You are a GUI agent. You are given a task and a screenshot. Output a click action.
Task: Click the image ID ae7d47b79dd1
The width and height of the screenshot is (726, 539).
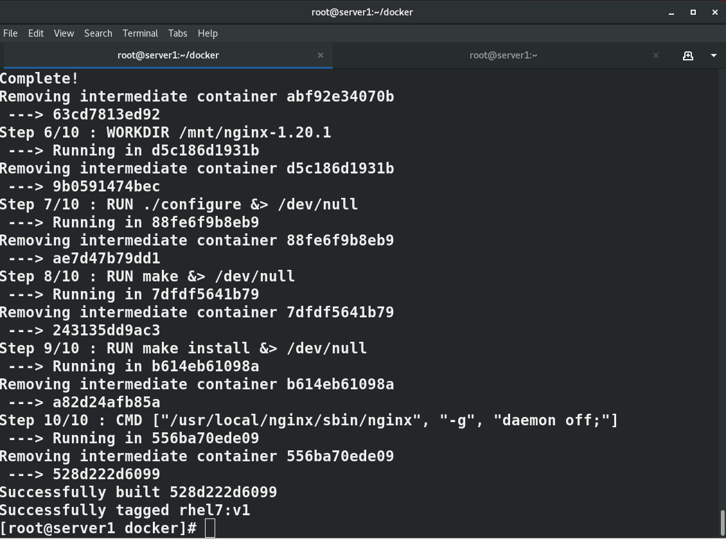click(x=107, y=258)
